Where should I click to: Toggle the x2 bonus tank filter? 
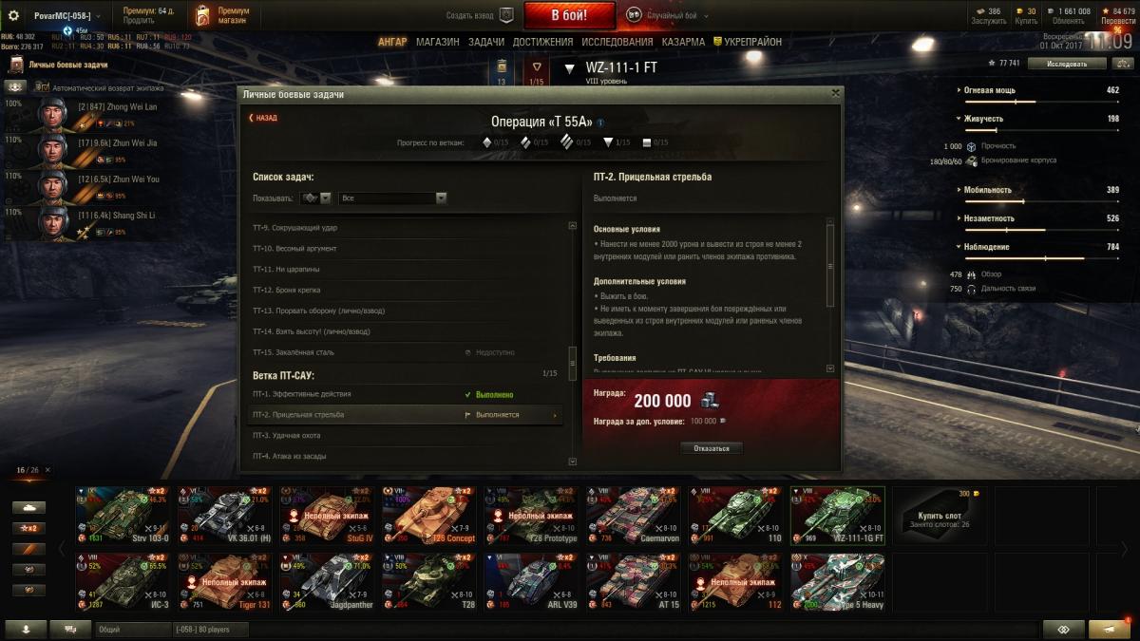click(28, 528)
